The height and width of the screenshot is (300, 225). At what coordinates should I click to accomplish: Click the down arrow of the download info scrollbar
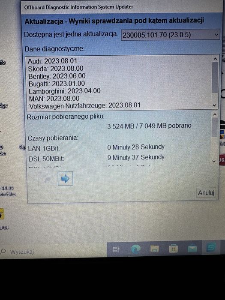(x=214, y=161)
